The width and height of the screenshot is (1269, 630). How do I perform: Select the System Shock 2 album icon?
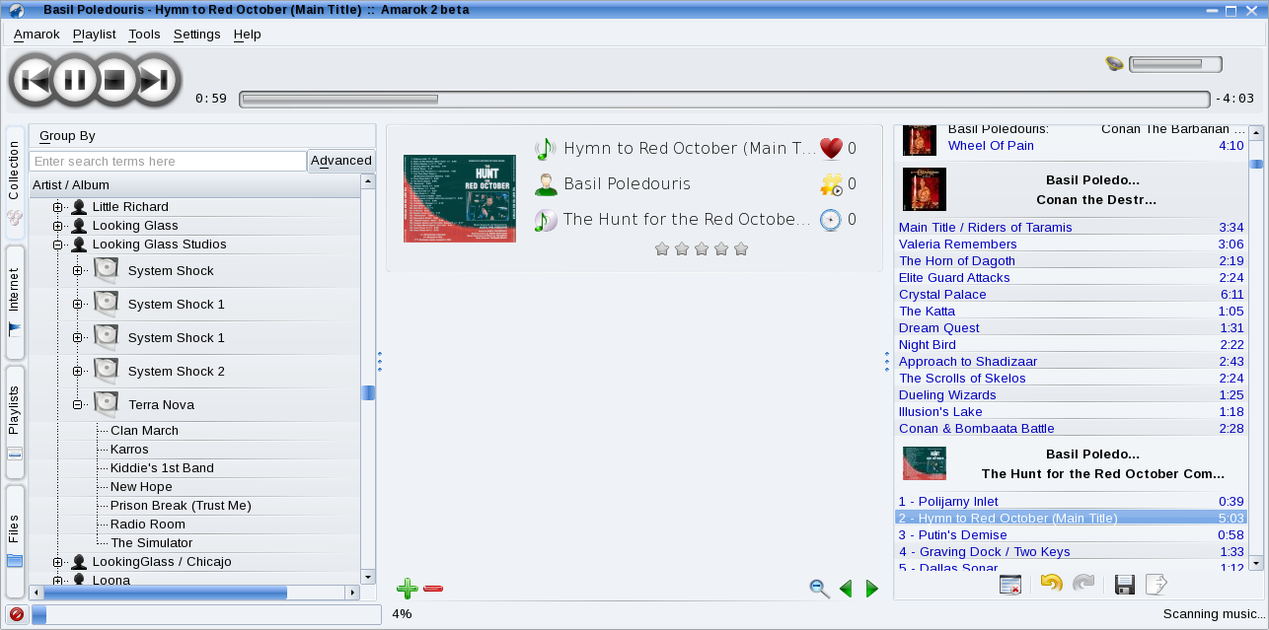(106, 371)
